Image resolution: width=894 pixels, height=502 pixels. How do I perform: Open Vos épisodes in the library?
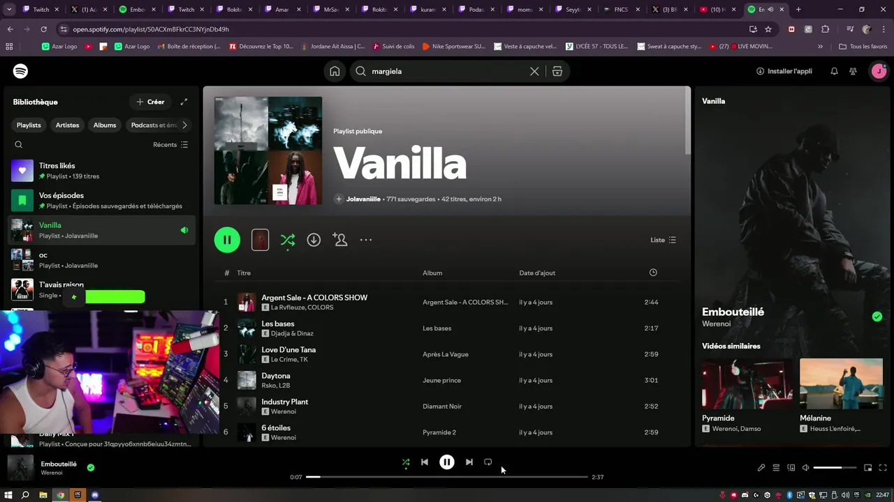click(x=101, y=201)
